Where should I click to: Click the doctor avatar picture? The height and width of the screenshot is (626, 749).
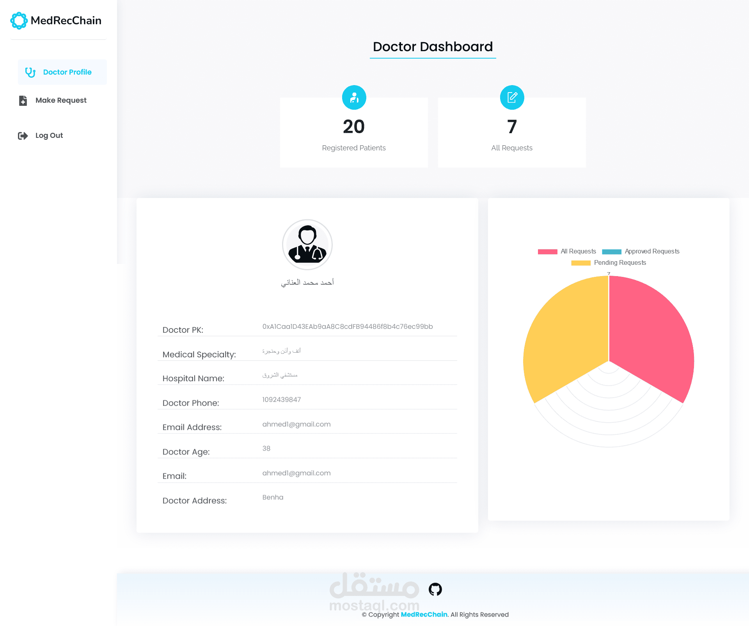pos(307,245)
